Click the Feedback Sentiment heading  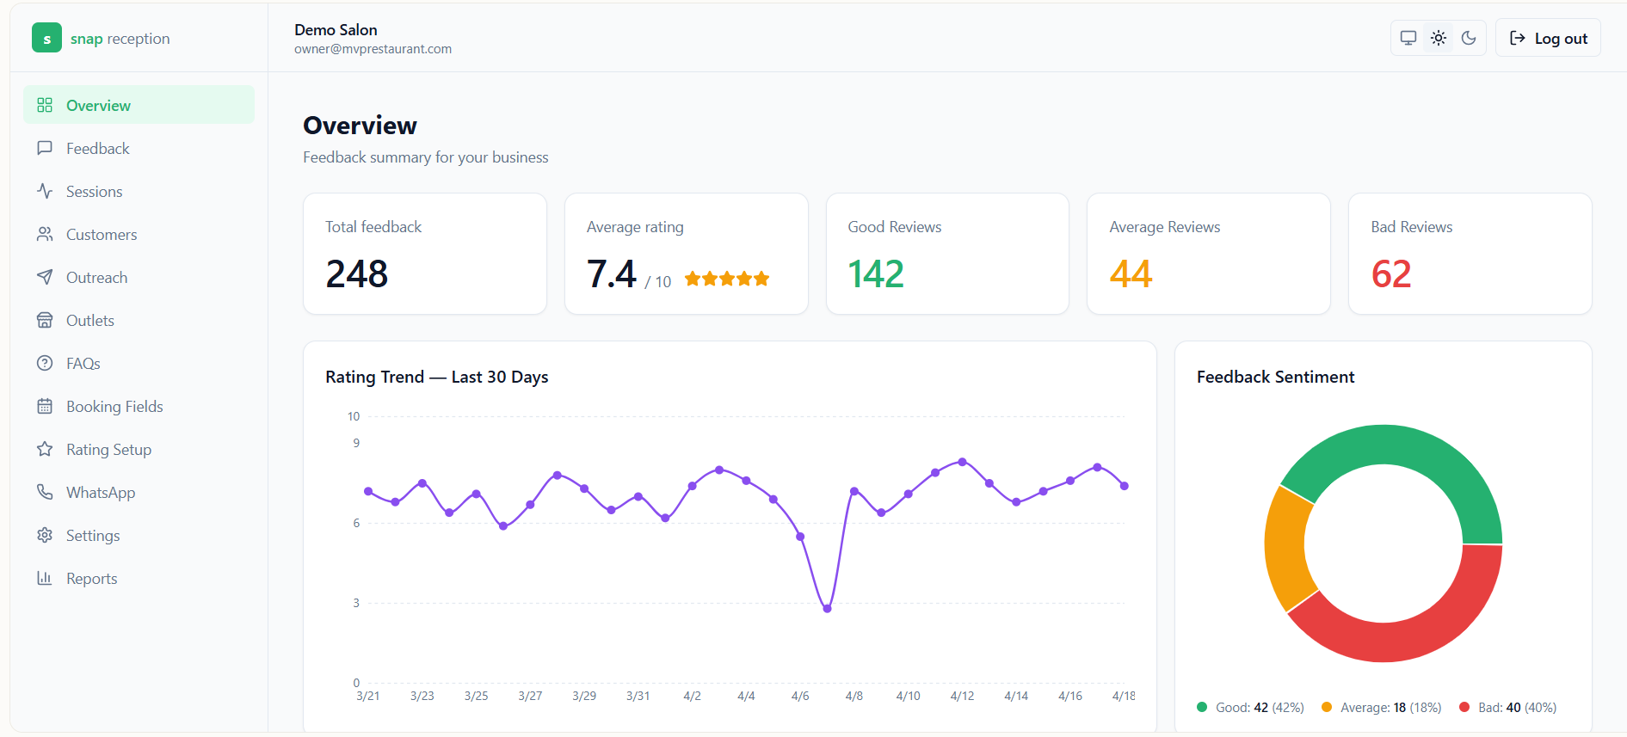tap(1275, 377)
